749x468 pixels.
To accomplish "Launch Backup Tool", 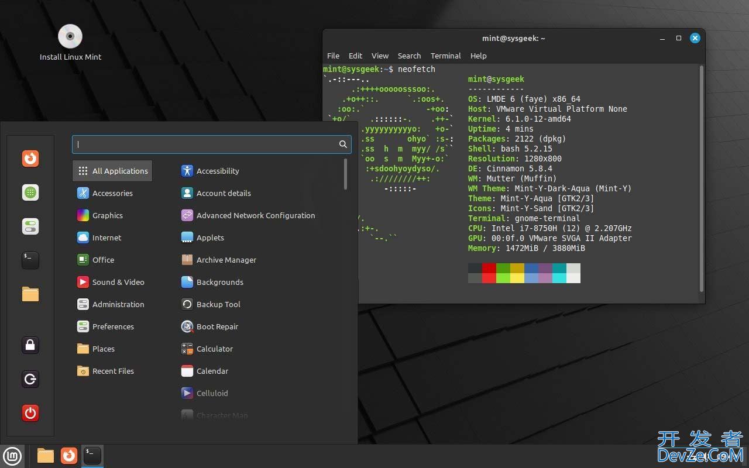I will (x=211, y=304).
